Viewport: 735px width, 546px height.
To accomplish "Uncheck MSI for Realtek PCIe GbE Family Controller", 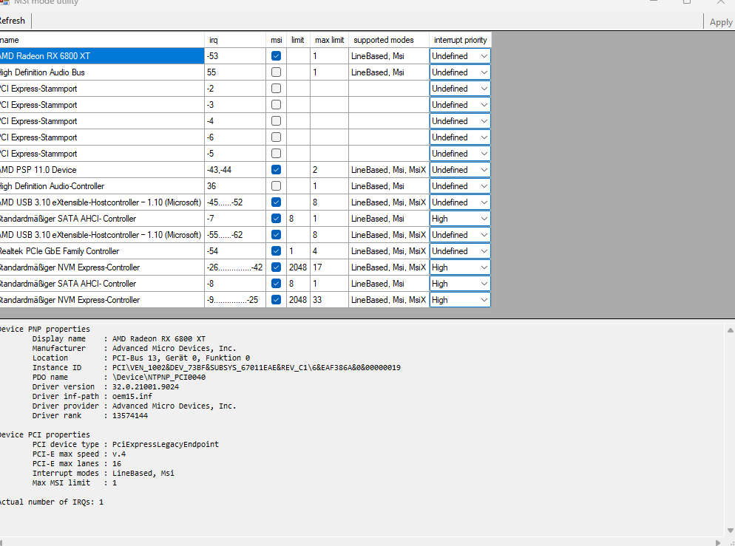I will point(276,251).
